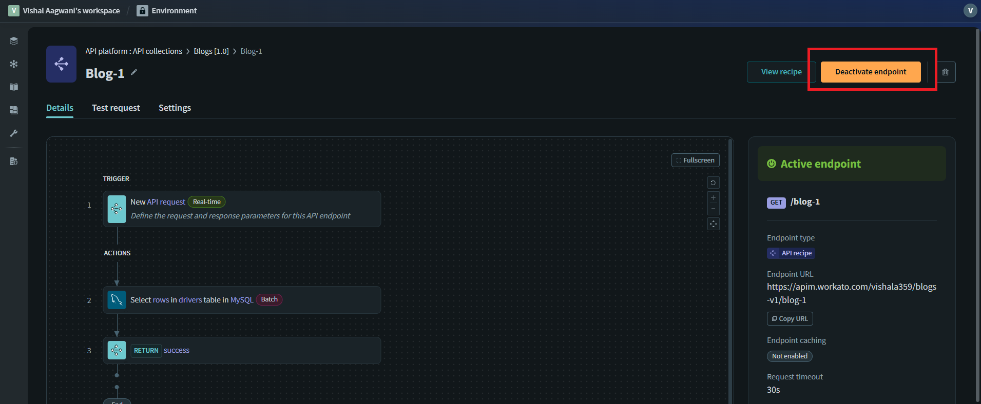Open the Environment selector

(x=167, y=10)
